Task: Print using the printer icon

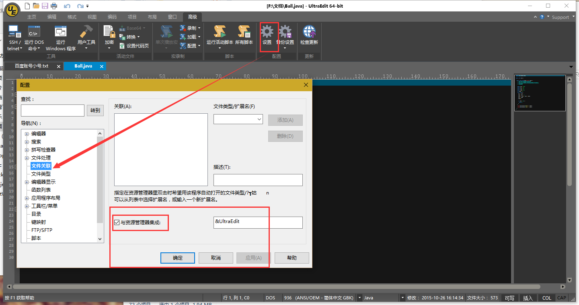Action: coord(54,6)
